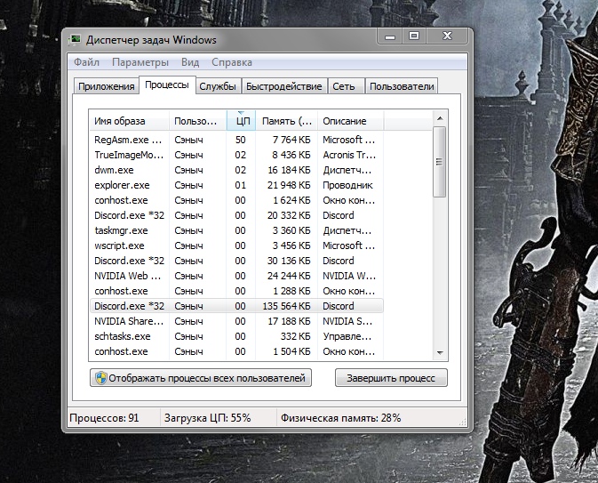Select the dwm.exe process
Screen dimensions: 598x483
[x=236, y=170]
